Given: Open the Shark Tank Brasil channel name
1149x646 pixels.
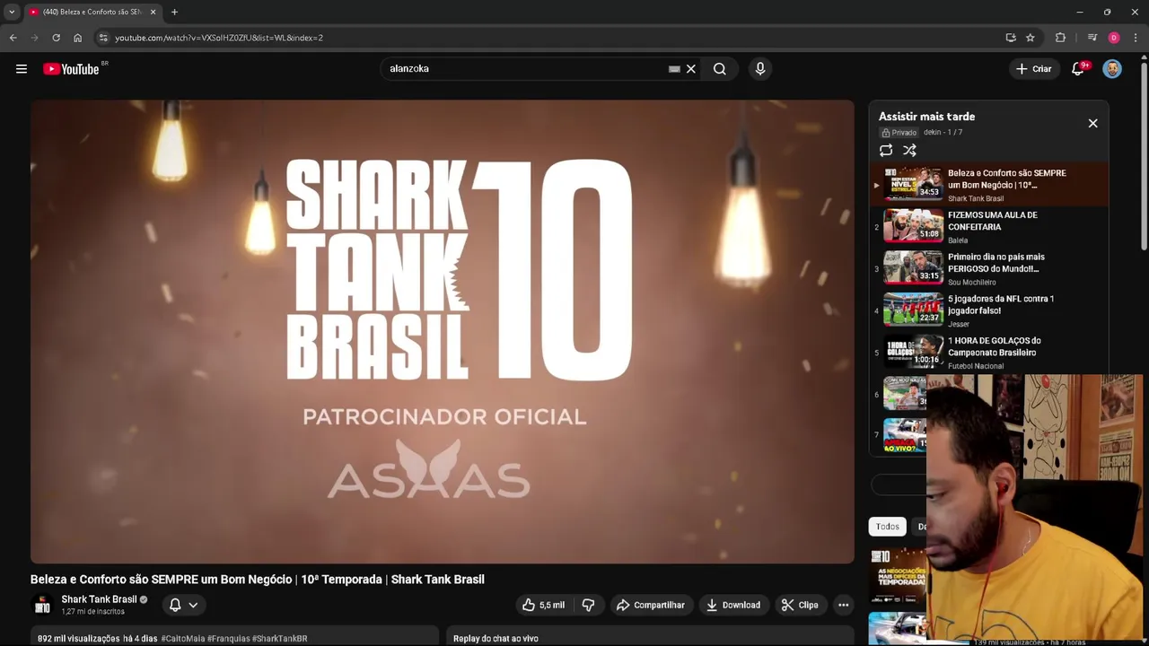Looking at the screenshot, I should click(x=99, y=599).
